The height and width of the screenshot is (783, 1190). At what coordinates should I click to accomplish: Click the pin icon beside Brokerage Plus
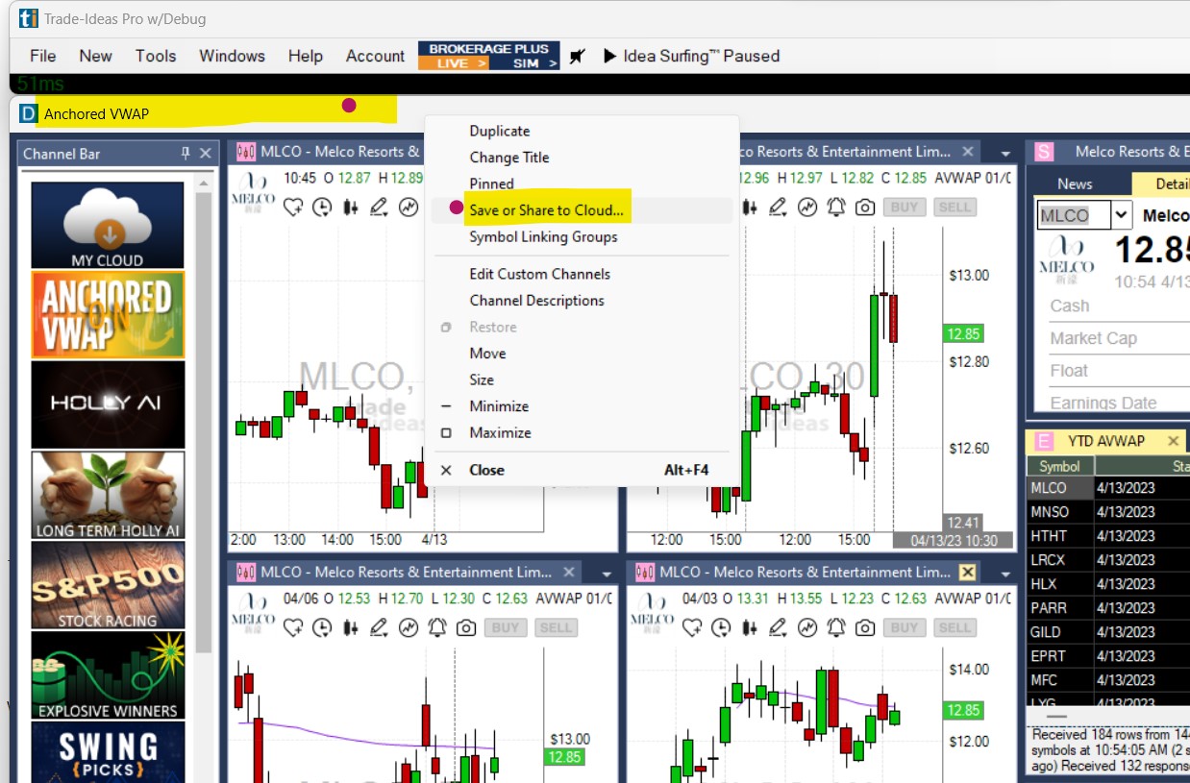[x=577, y=56]
